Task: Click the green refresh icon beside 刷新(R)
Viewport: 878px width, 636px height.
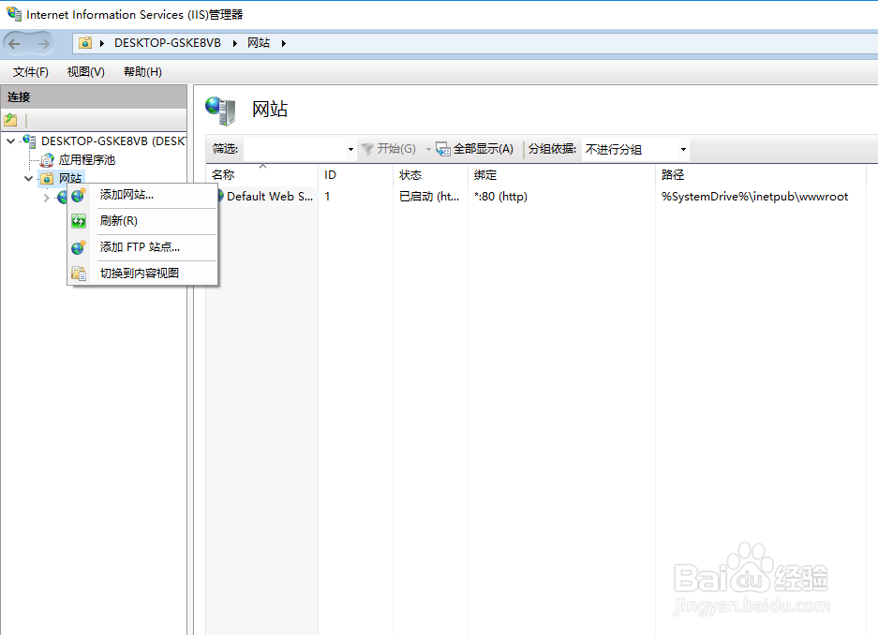Action: coord(79,221)
